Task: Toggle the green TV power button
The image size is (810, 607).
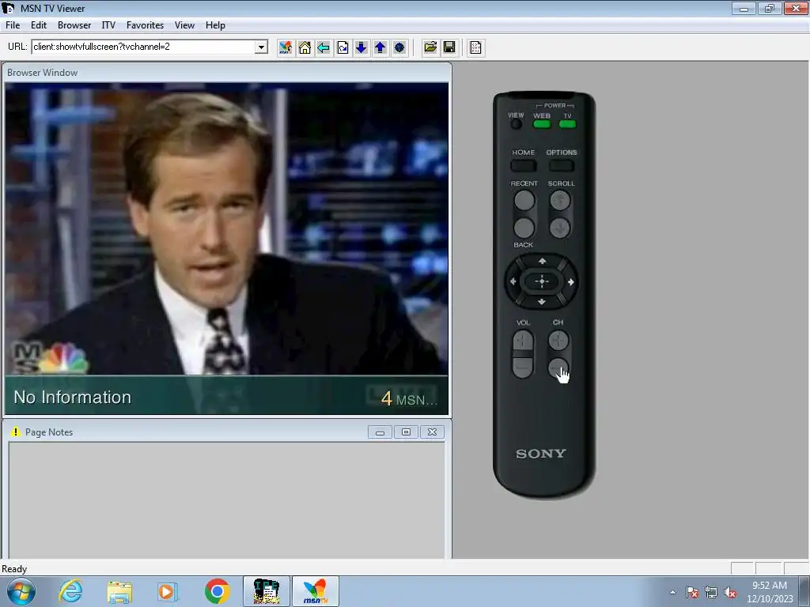Action: coord(567,124)
